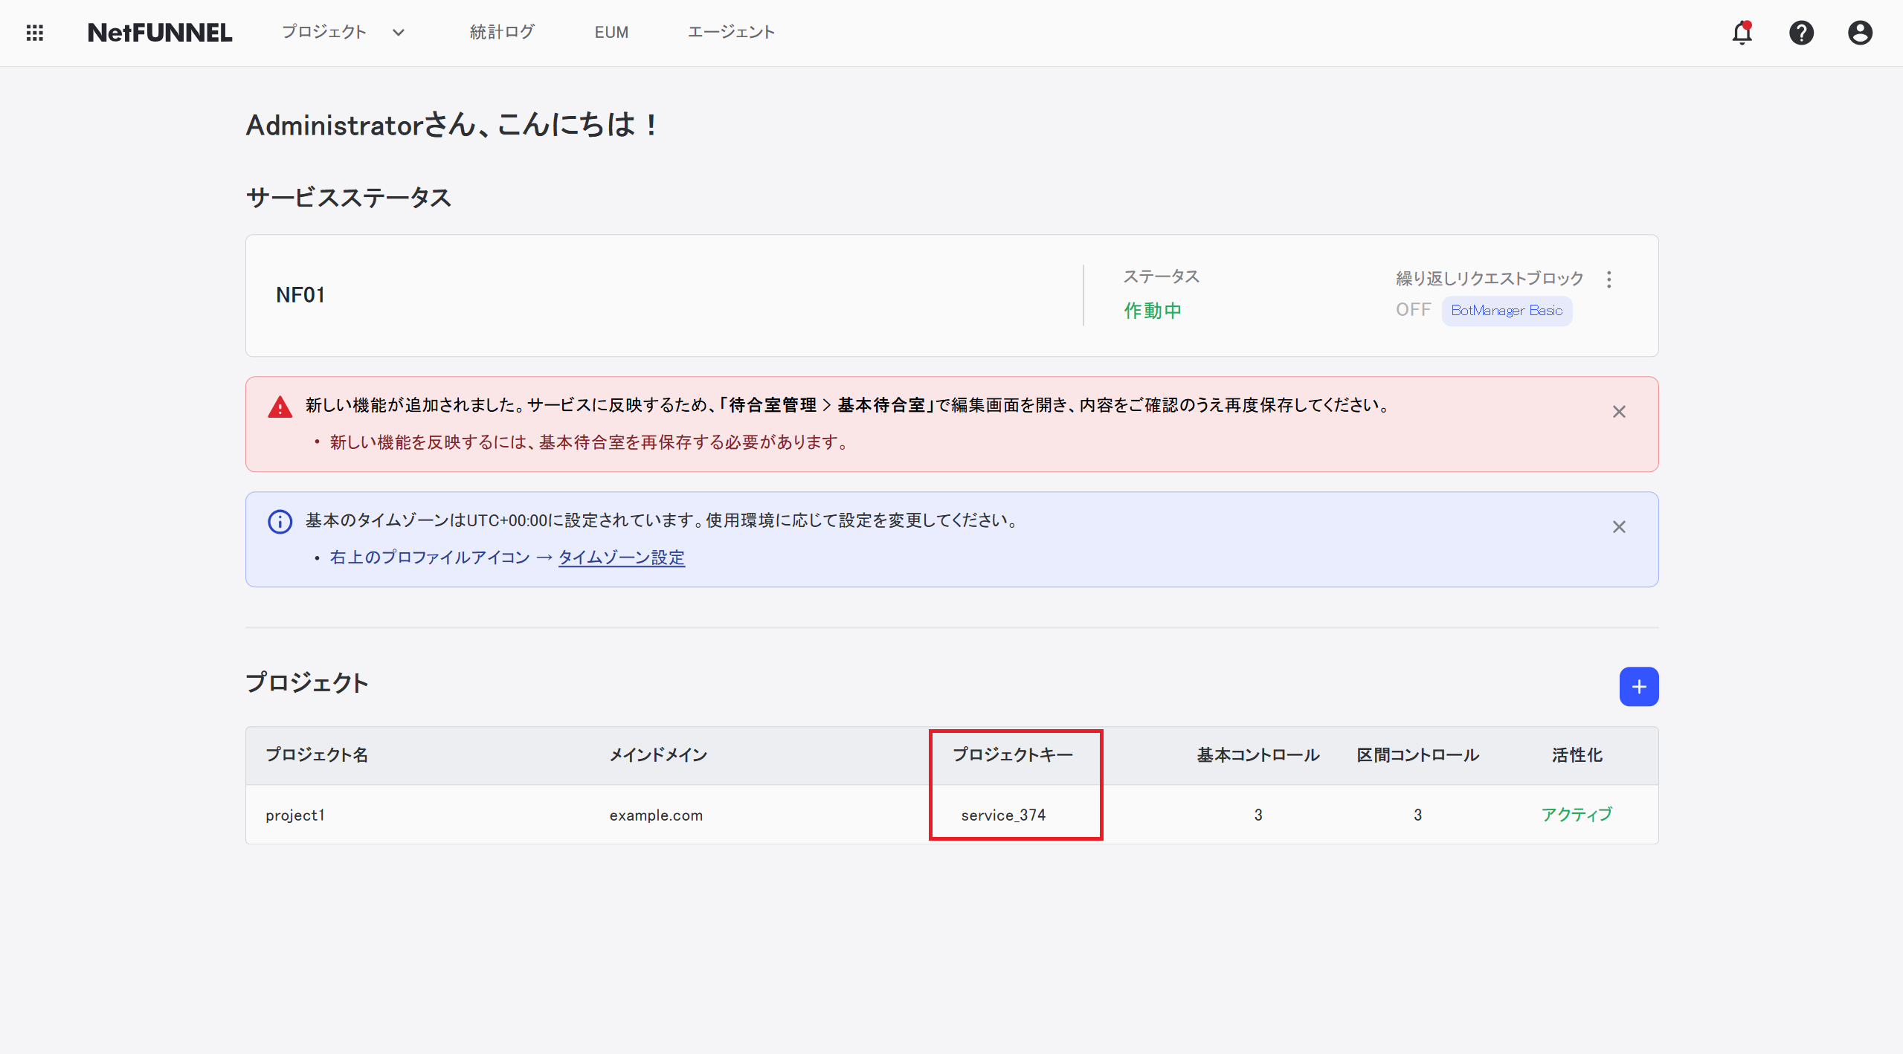Image resolution: width=1903 pixels, height=1054 pixels.
Task: Dismiss the blue timezone info banner
Action: coord(1619,527)
